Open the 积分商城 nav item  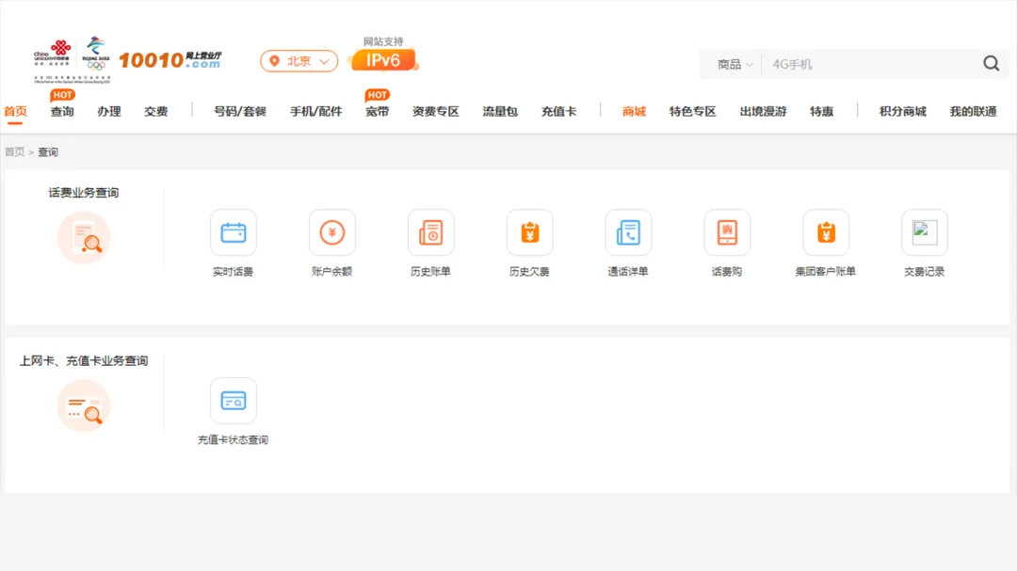[x=903, y=112]
